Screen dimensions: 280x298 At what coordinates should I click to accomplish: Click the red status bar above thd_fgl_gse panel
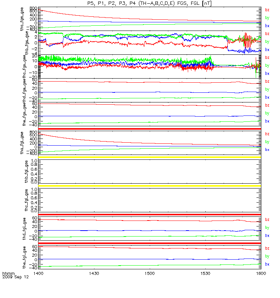pyautogui.click(x=150, y=215)
